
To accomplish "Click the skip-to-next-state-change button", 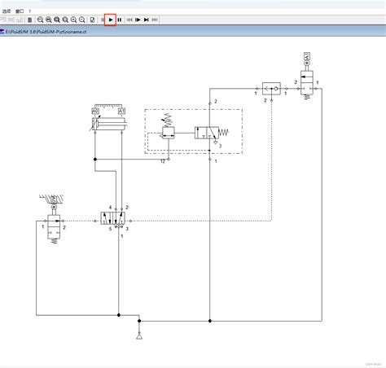I will coord(147,20).
